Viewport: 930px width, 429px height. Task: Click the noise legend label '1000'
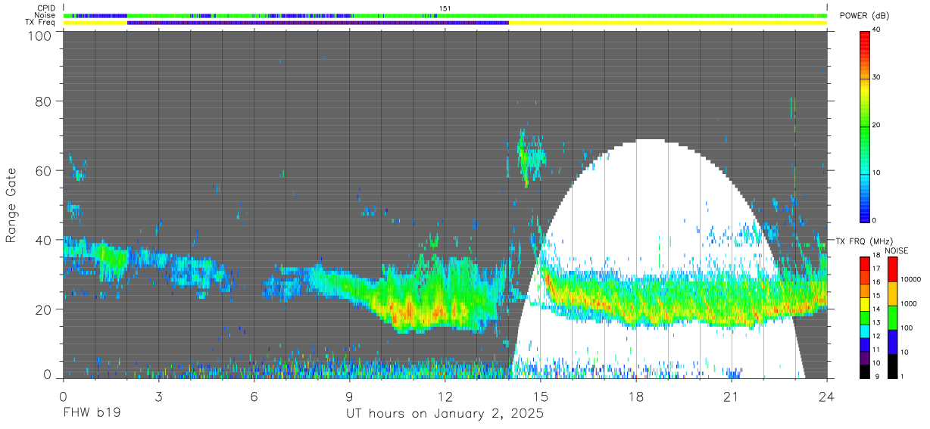pyautogui.click(x=908, y=303)
